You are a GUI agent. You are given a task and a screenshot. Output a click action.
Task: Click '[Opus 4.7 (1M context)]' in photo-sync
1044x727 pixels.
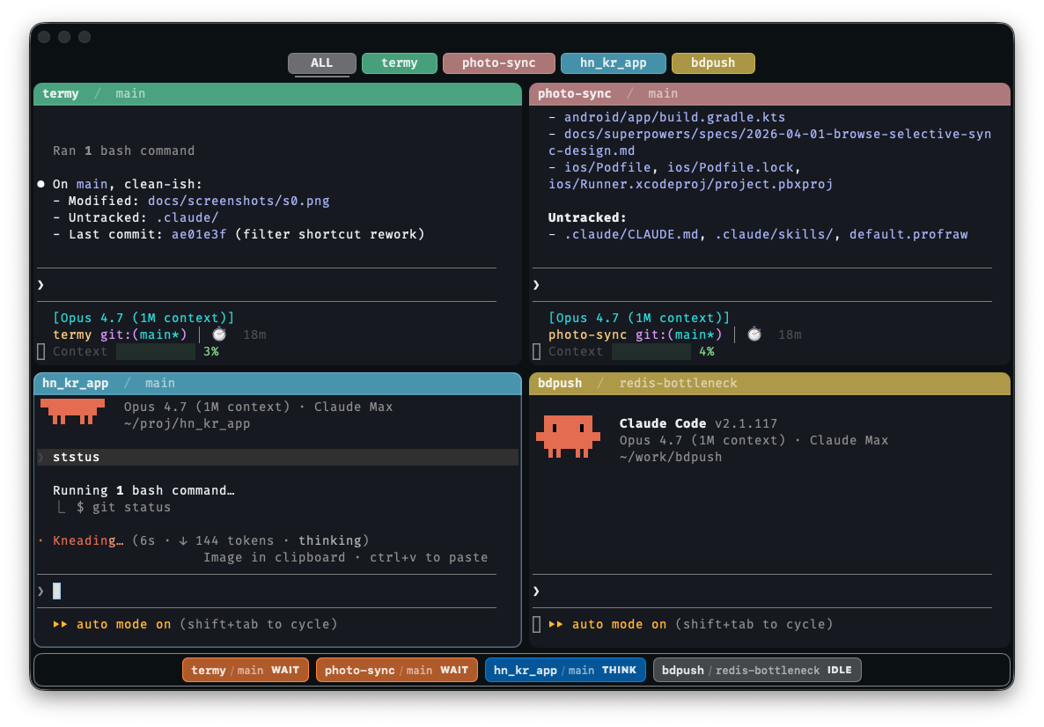[x=638, y=319]
